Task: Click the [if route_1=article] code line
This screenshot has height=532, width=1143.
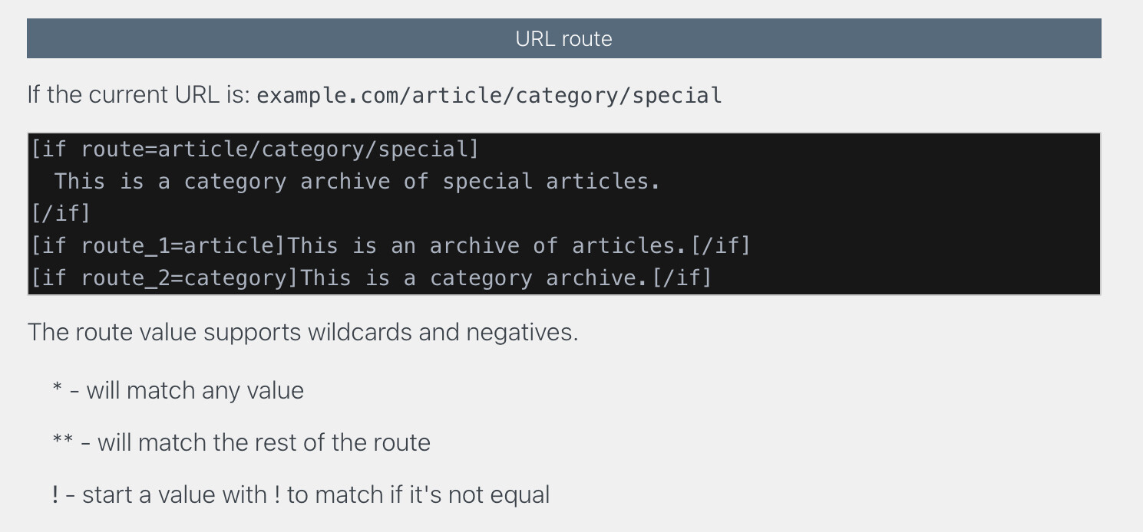Action: pyautogui.click(x=390, y=245)
